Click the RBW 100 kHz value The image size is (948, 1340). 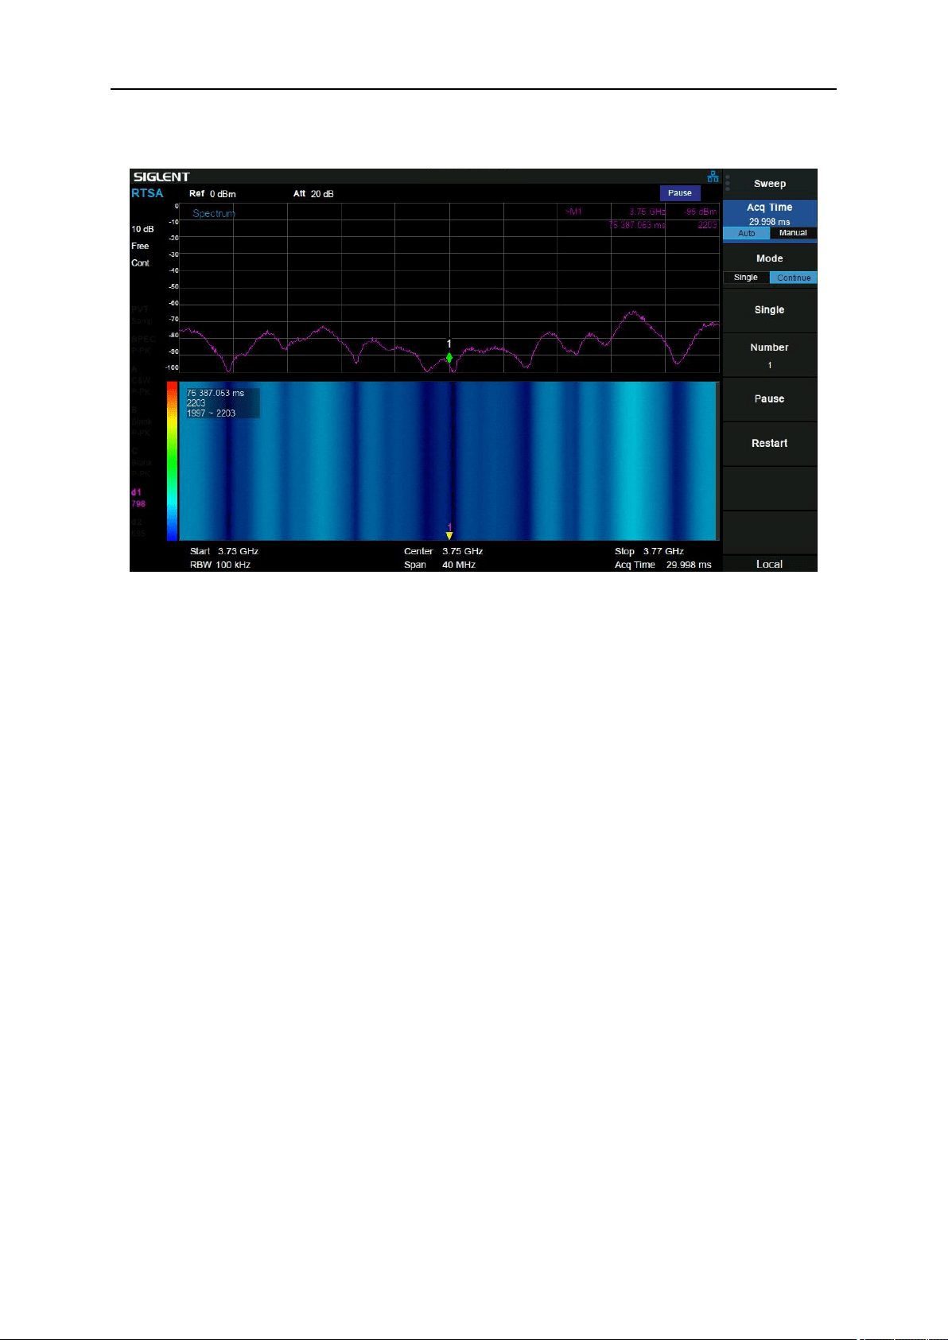coord(220,565)
